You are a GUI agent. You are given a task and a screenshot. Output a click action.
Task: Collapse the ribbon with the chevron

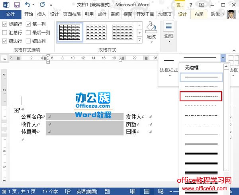pyautogui.click(x=234, y=50)
